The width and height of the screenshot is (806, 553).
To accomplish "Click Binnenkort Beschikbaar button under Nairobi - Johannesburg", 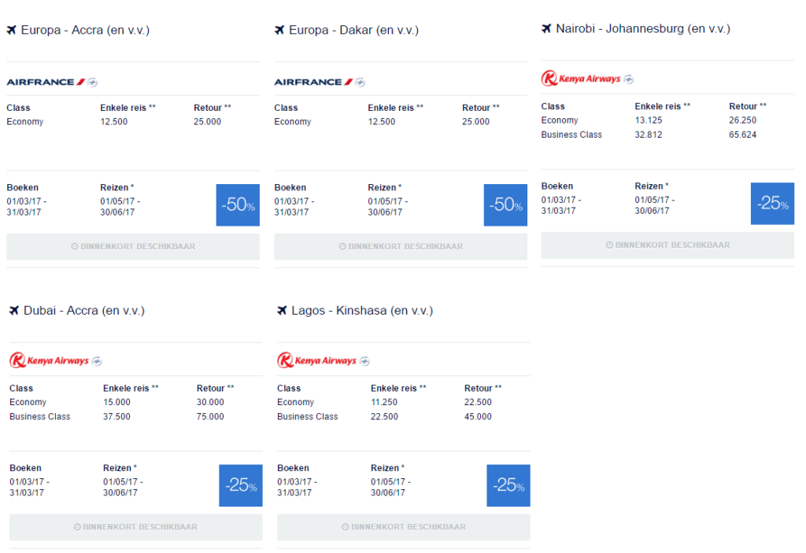I will point(667,245).
